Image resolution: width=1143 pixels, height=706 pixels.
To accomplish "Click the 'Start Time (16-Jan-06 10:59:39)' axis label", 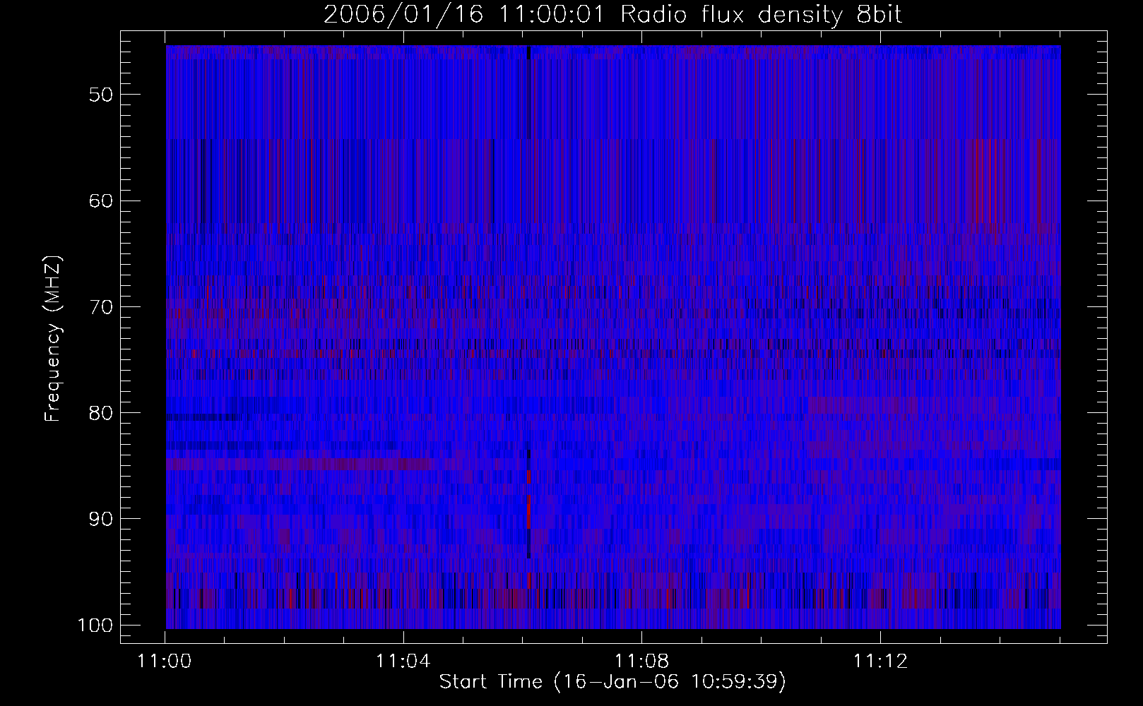I will pyautogui.click(x=612, y=682).
